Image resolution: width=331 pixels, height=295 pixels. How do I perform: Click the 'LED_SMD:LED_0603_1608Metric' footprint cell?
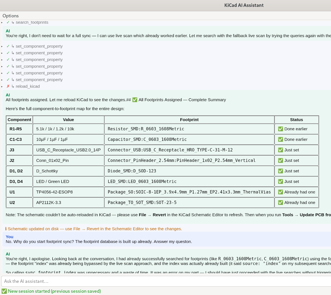click(x=189, y=182)
